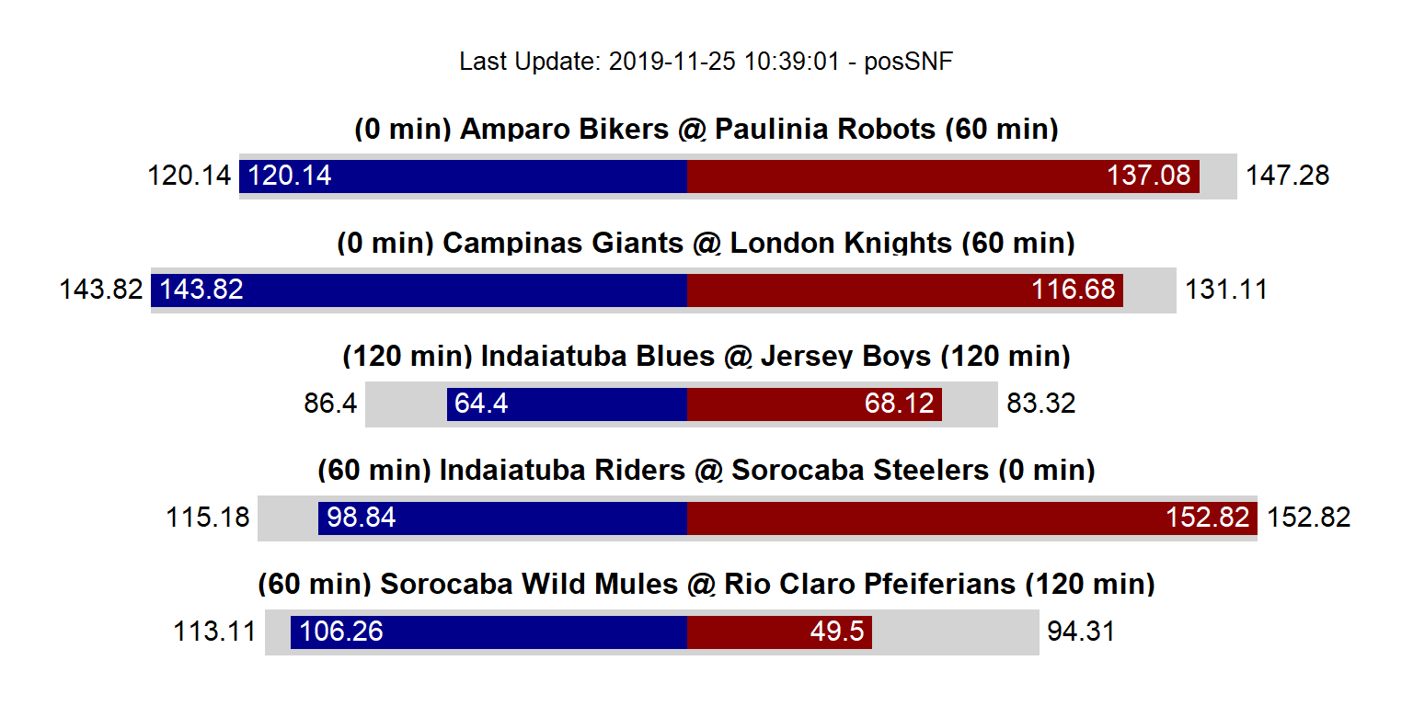This screenshot has width=1413, height=706.
Task: Select the Amparo Bikers @ Paulinia Robots title
Action: click(x=706, y=130)
